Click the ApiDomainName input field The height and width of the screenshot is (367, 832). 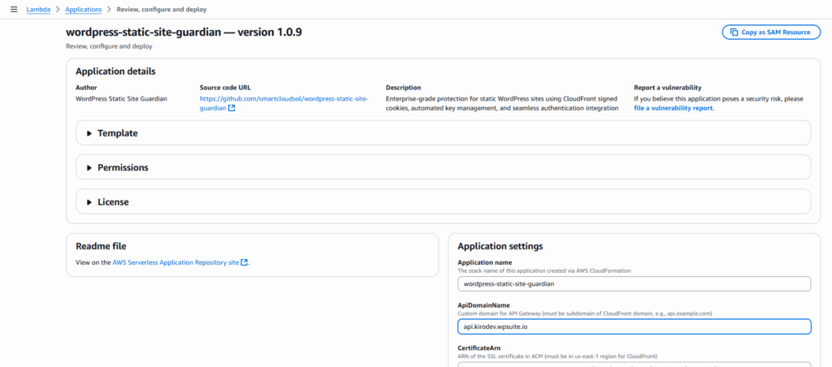(634, 326)
